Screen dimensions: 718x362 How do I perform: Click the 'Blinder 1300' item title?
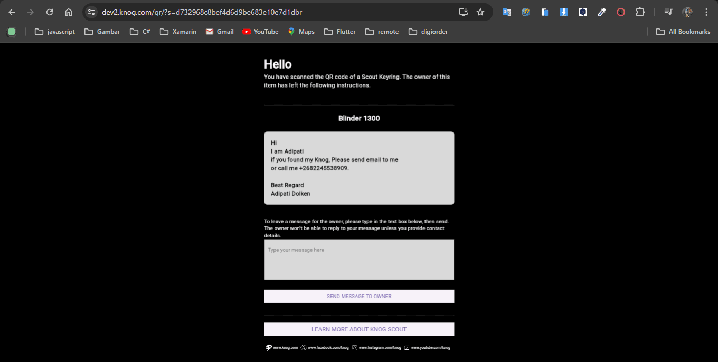tap(359, 118)
